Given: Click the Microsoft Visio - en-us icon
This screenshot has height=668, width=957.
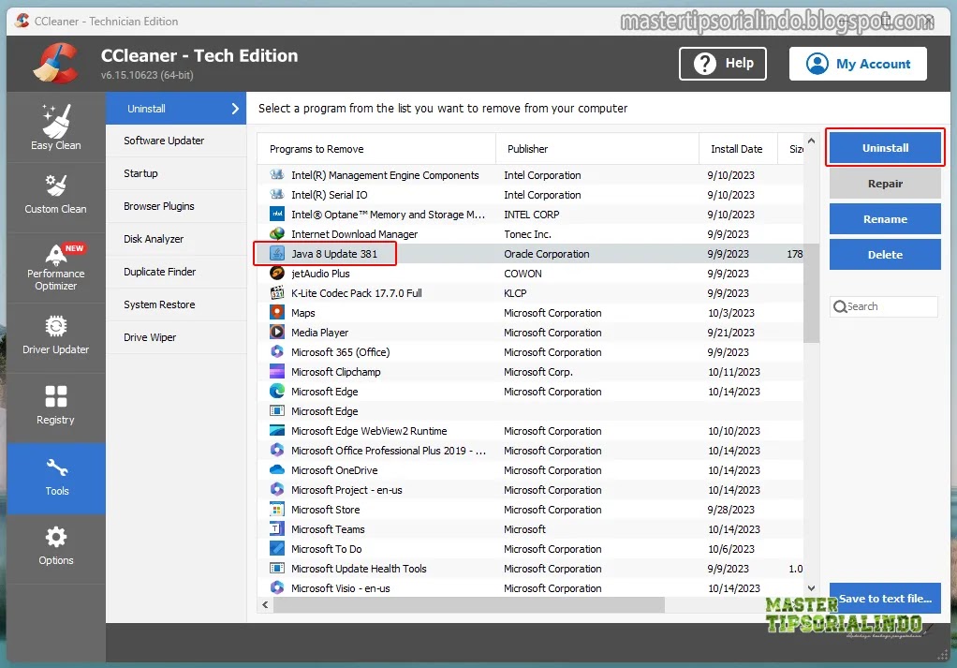Looking at the screenshot, I should (277, 588).
